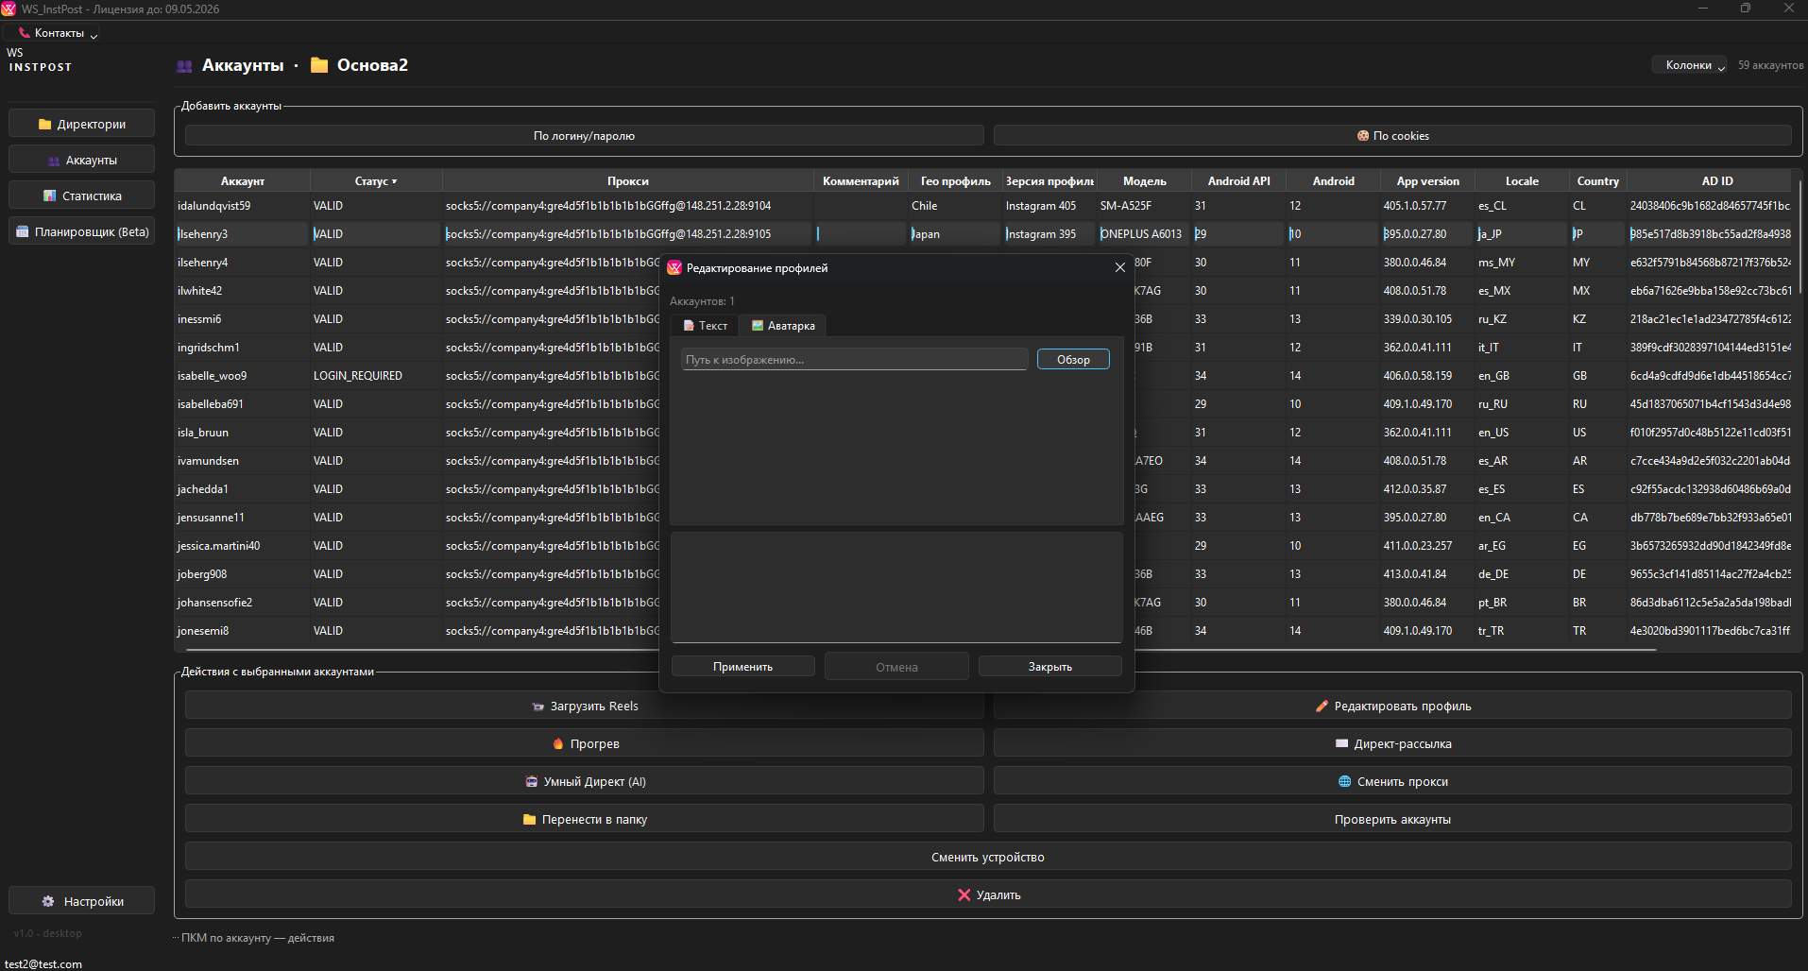Launch Умный Директ (AI) action

coord(584,781)
